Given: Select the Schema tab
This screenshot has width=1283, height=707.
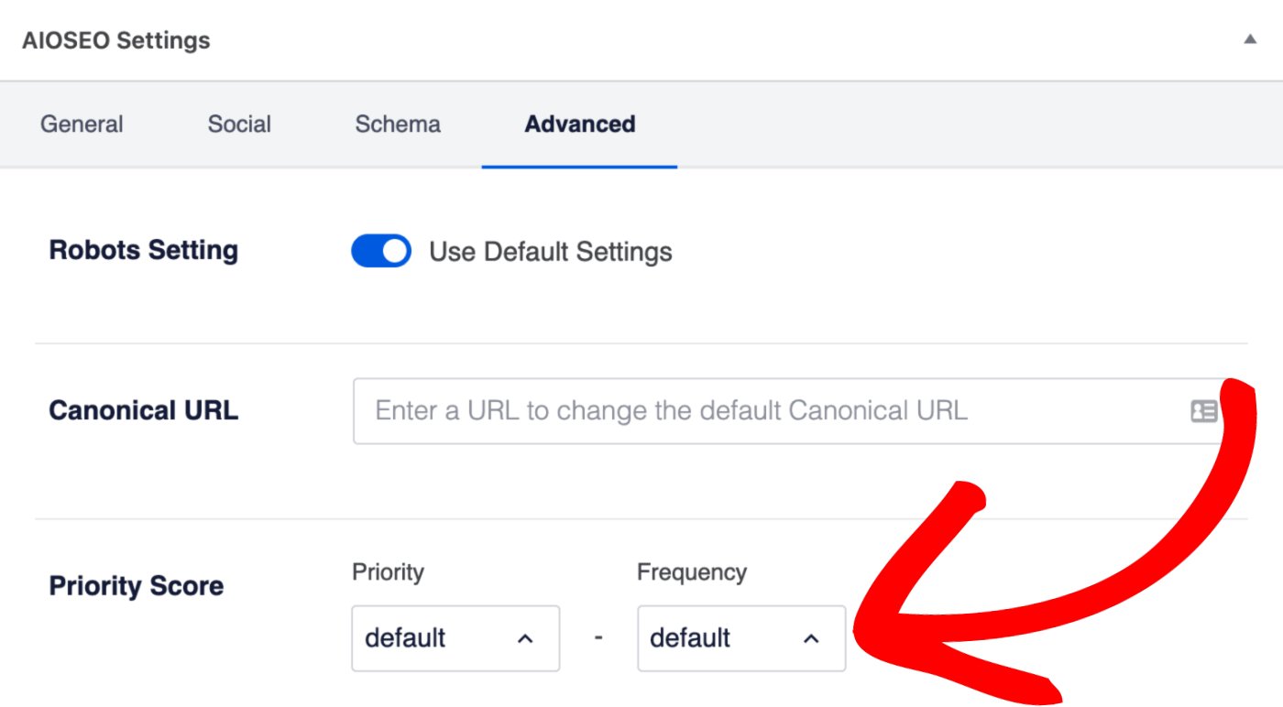Looking at the screenshot, I should [398, 125].
